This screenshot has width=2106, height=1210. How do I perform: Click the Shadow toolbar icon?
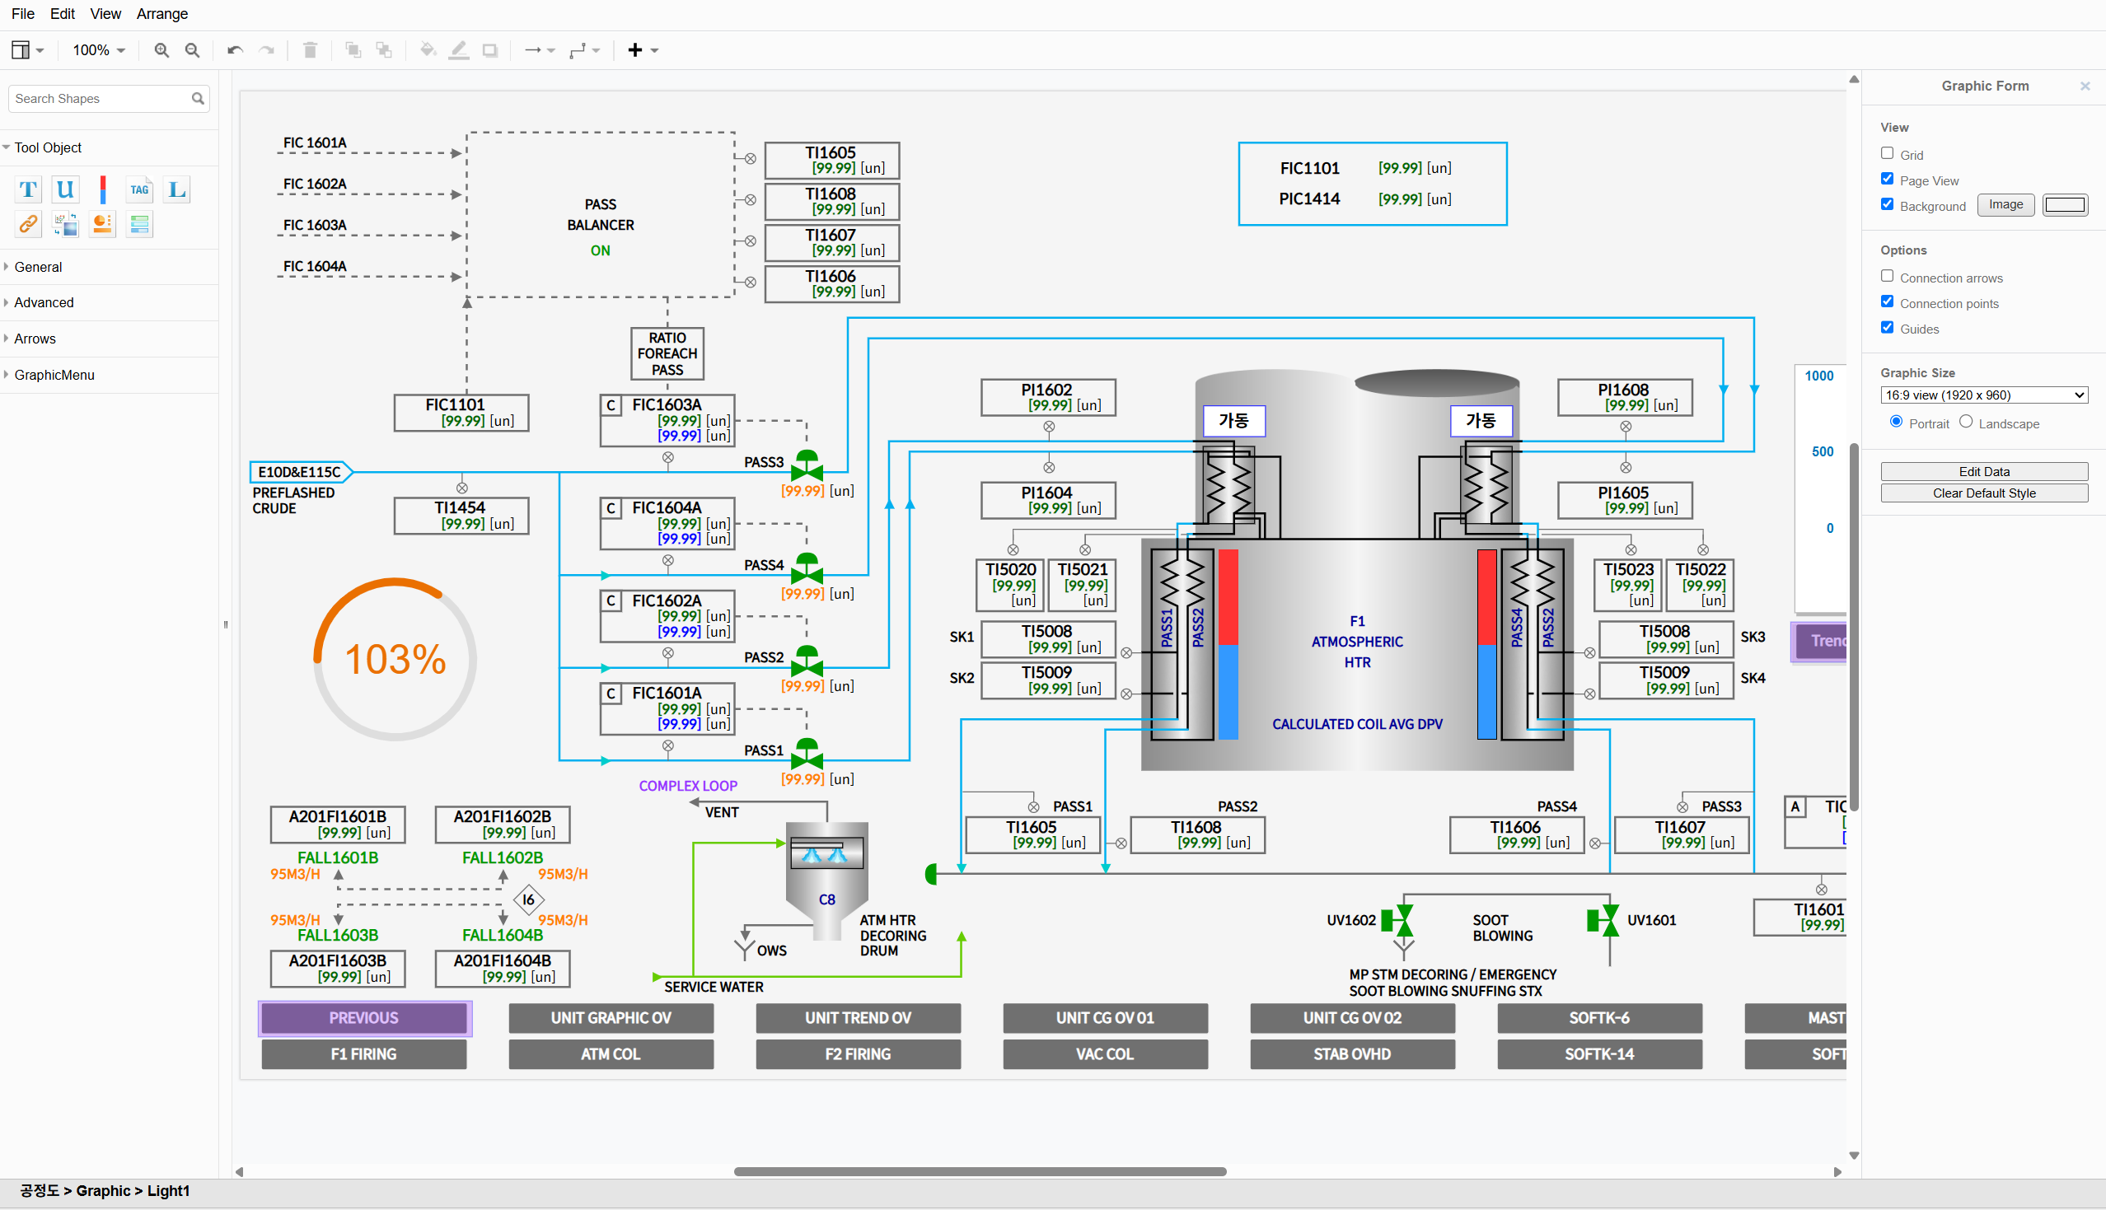tap(490, 51)
